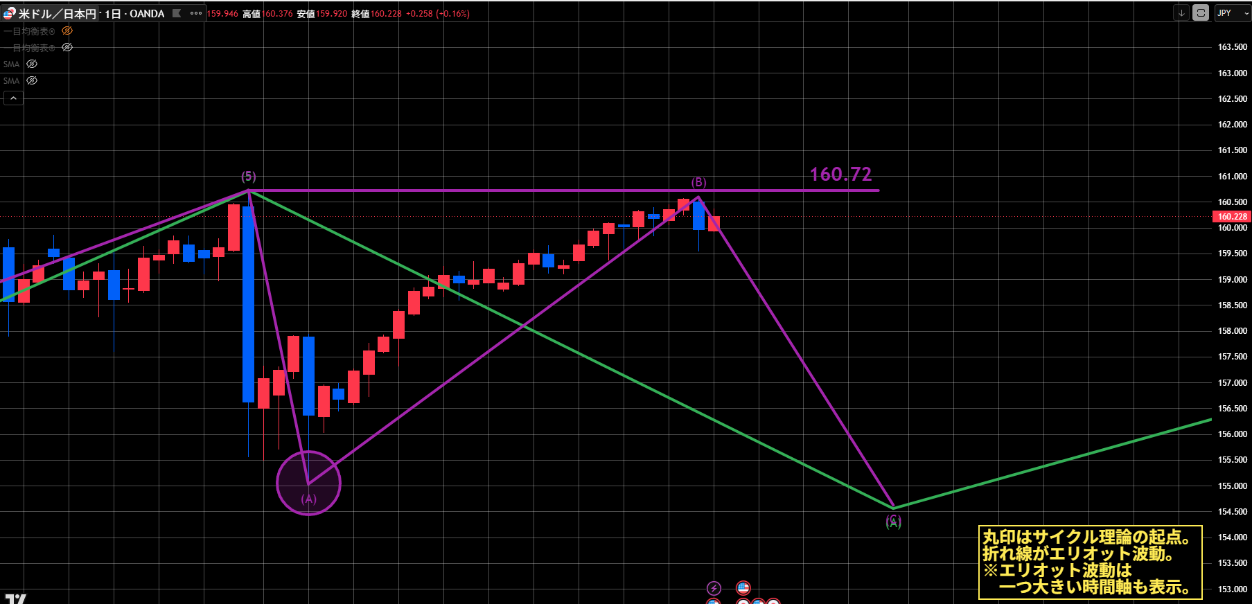The width and height of the screenshot is (1252, 604).
Task: Open the 米ドル／日本円 symbol title
Action: [58, 14]
